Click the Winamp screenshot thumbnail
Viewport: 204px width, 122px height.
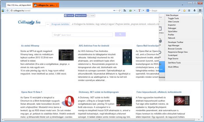[x=66, y=55]
